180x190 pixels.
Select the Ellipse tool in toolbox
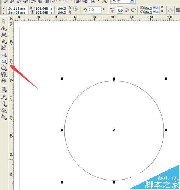[4, 61]
